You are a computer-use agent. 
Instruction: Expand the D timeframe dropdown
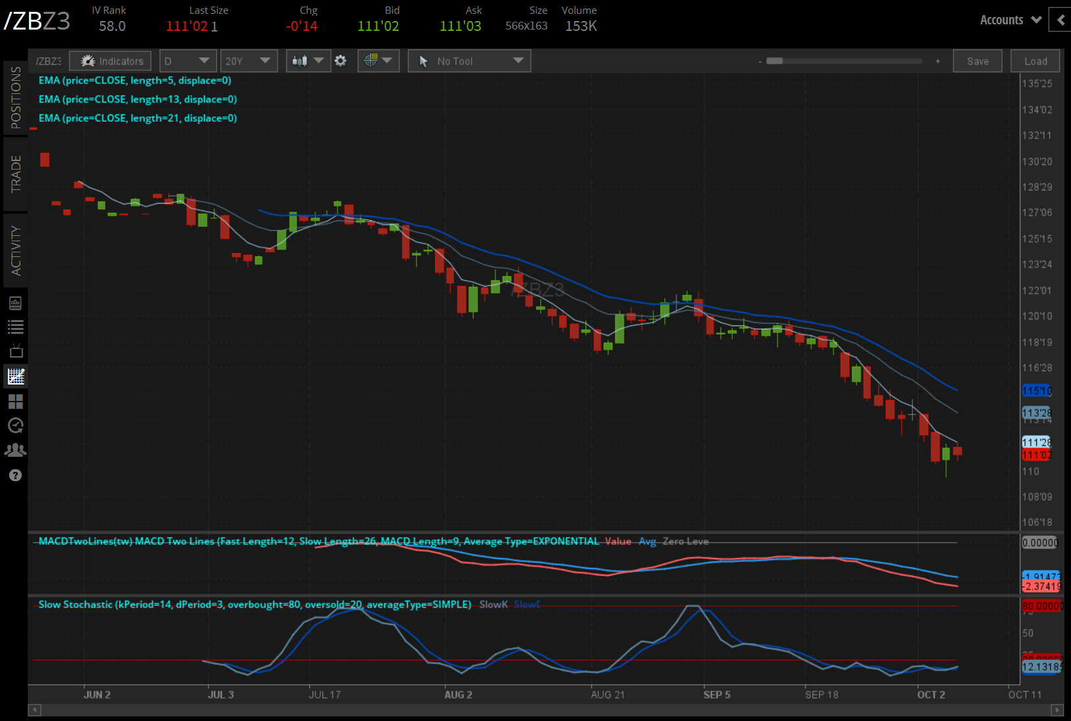coord(187,61)
